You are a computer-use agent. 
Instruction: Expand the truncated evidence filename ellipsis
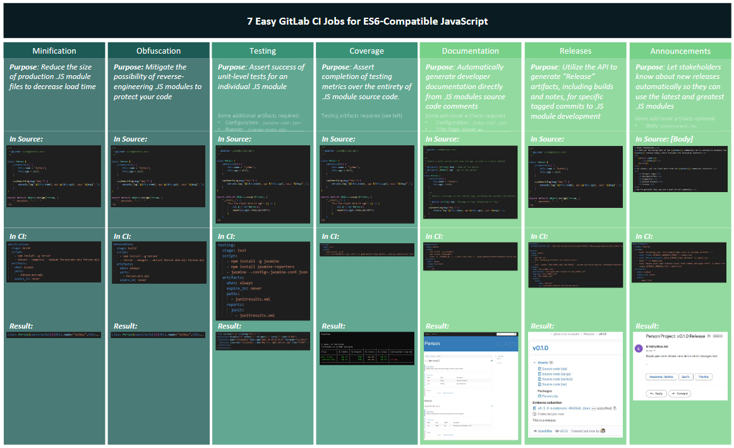pos(593,408)
